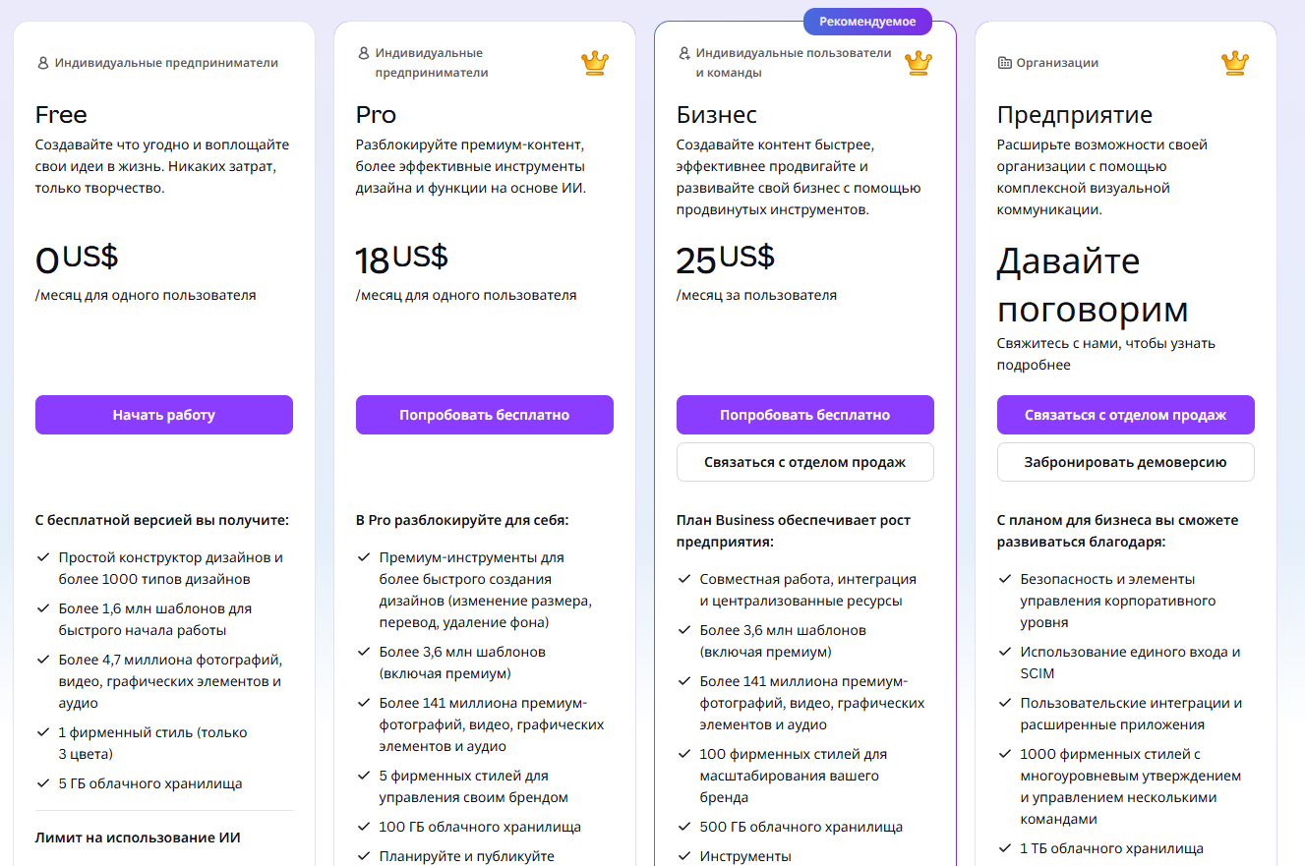The image size is (1305, 866).
Task: Click the checkmark beside 1 ТБ облачного хранилища
Action: tap(1003, 847)
